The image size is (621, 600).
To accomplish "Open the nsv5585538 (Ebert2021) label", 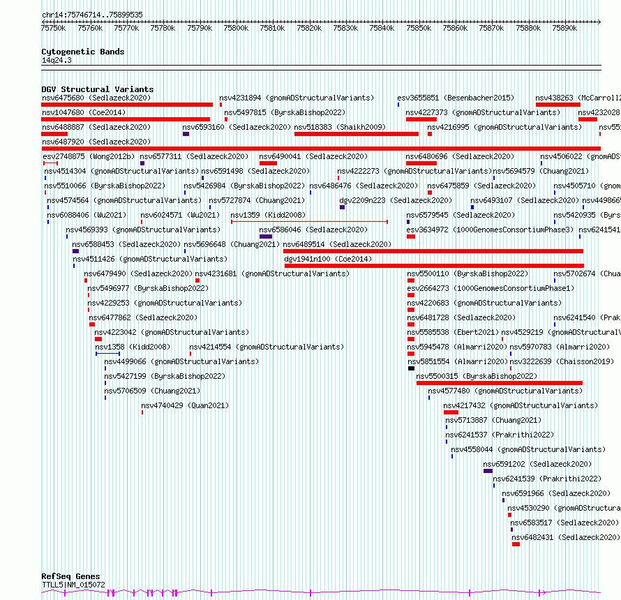I will [x=453, y=332].
